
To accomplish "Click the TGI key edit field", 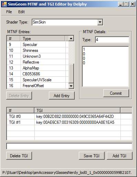I will click(x=69, y=146).
